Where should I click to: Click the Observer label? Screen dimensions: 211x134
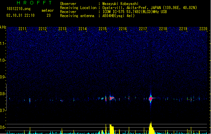[x=68, y=4]
